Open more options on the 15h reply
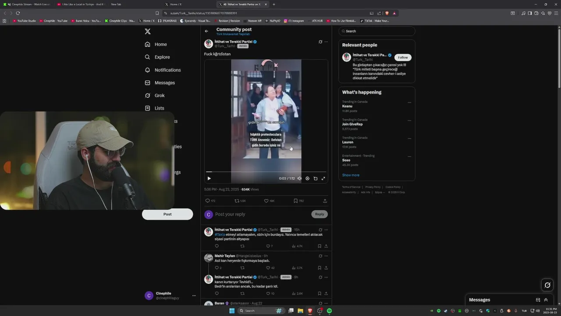 coord(326,230)
